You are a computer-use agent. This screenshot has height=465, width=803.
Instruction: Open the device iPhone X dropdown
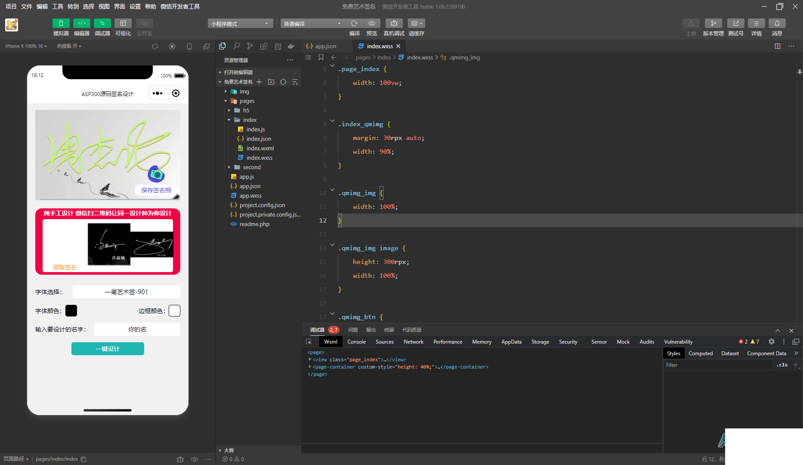[26, 46]
